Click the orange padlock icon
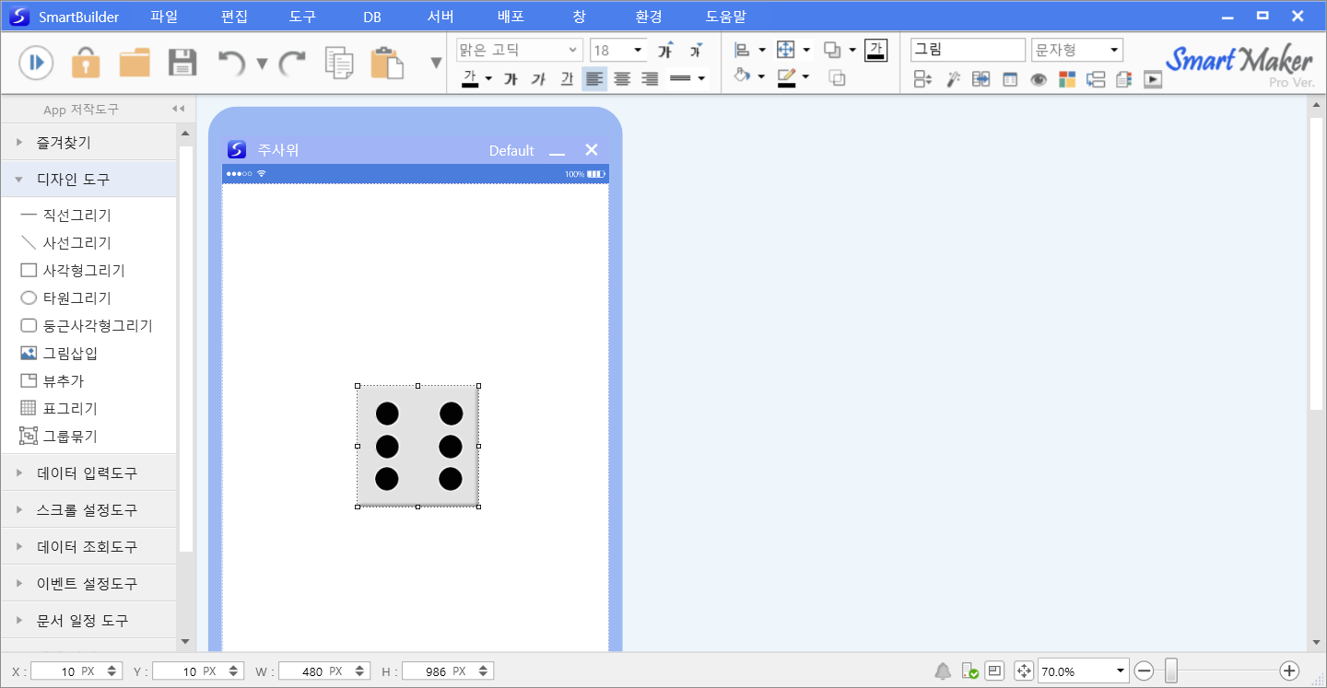Screen dimensions: 1327x688 (86, 63)
